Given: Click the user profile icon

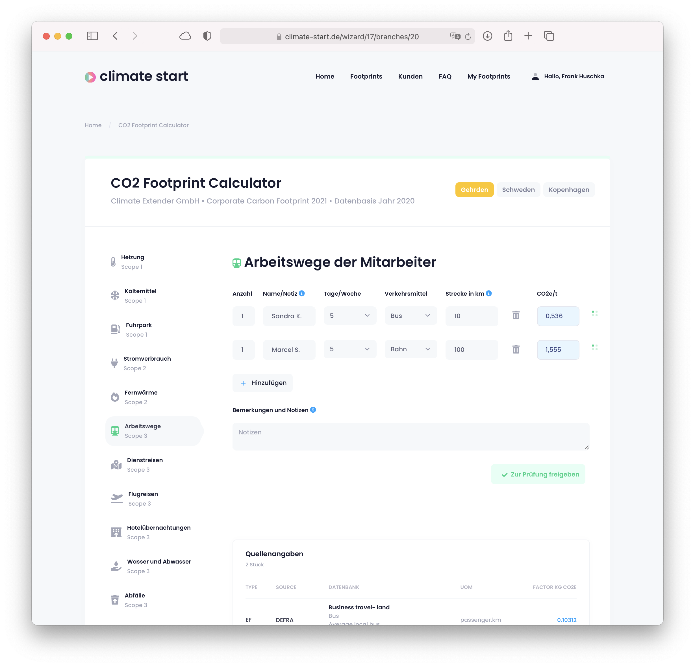Looking at the screenshot, I should [x=535, y=77].
